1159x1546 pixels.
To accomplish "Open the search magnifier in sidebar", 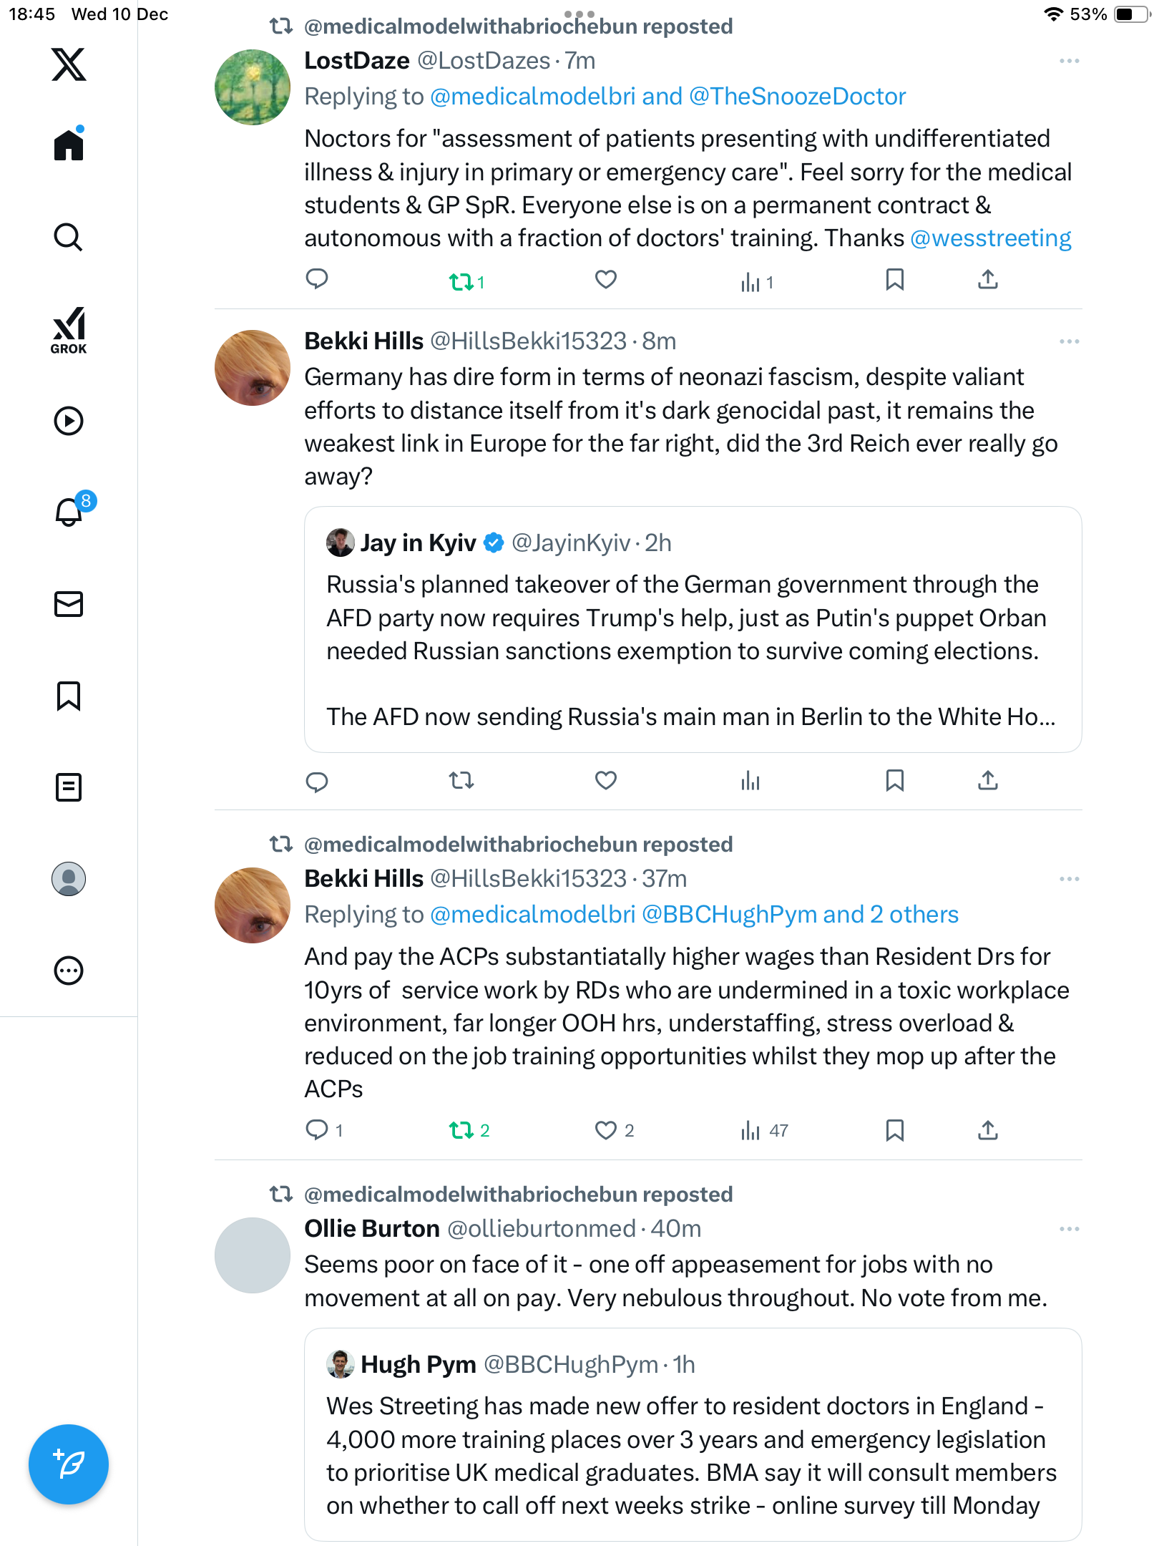I will [x=69, y=237].
